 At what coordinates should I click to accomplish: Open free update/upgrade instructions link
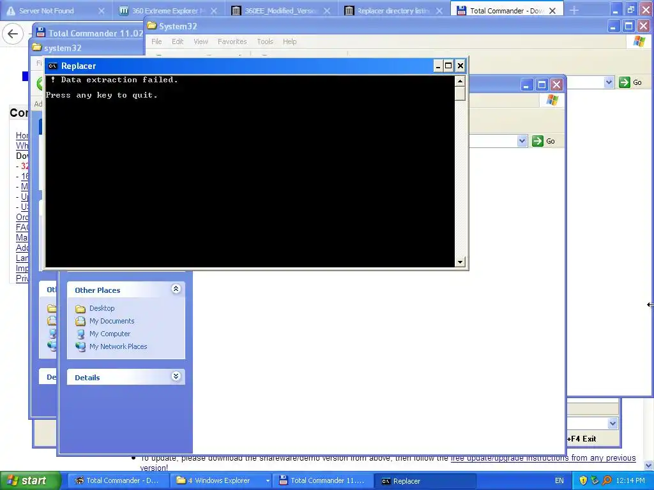(x=509, y=458)
